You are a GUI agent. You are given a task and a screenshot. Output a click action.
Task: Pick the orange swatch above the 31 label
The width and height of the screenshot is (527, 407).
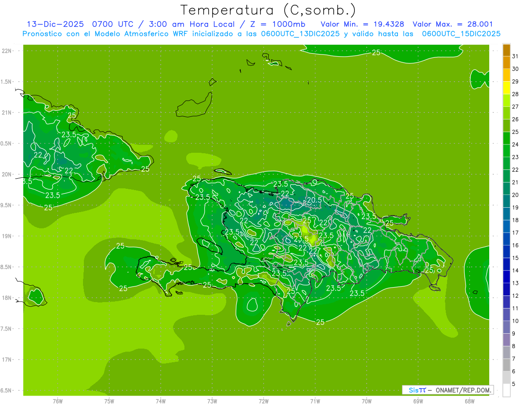click(506, 50)
